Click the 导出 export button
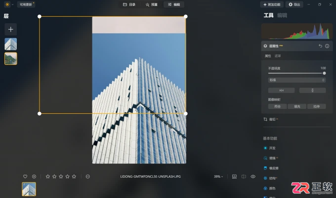This screenshot has height=198, width=336. coord(294,4)
